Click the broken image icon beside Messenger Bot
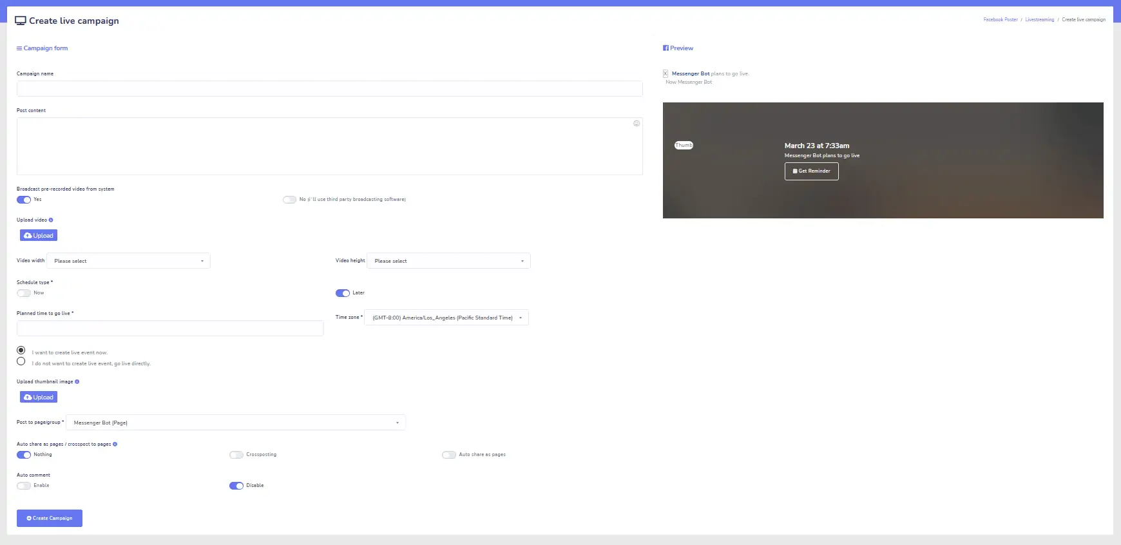Viewport: 1121px width, 545px height. [x=666, y=73]
